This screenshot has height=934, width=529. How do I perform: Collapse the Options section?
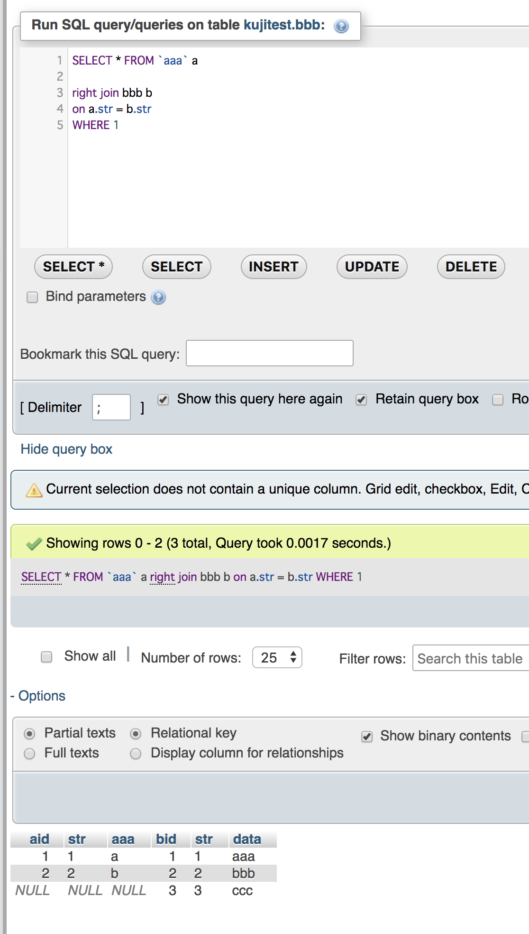38,696
